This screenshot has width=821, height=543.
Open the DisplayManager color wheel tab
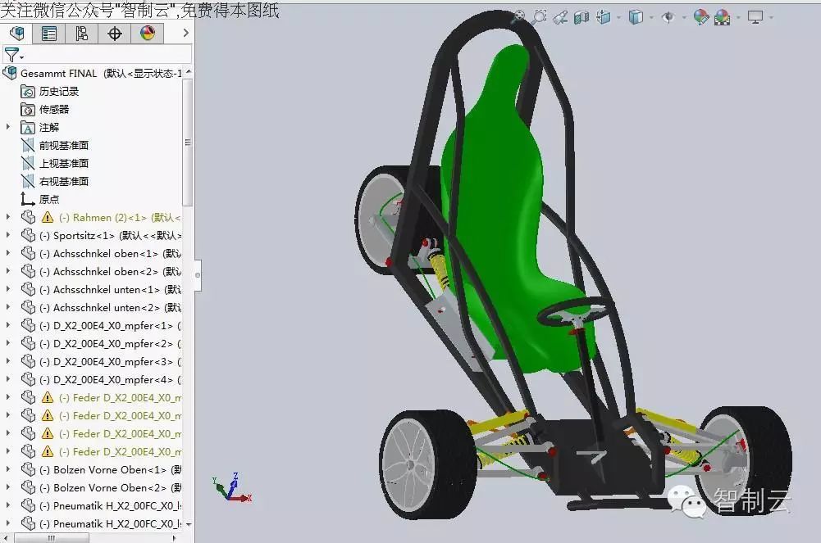pyautogui.click(x=148, y=34)
